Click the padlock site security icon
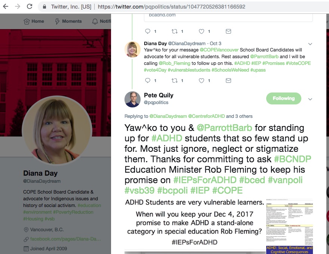 pyautogui.click(x=44, y=7)
